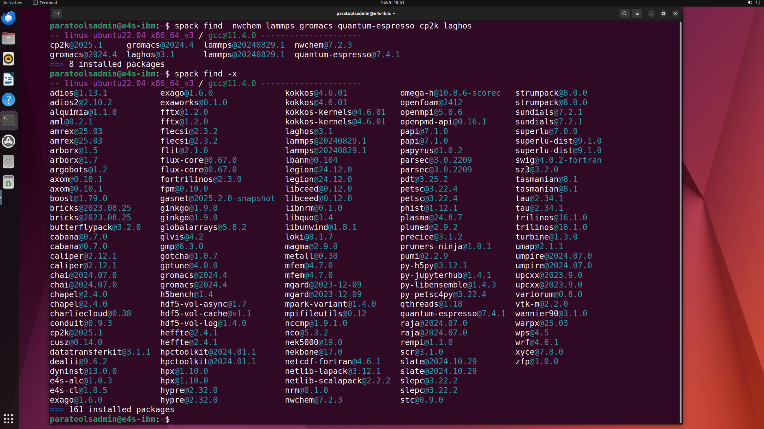Open Software Updater from dock
The image size is (764, 429).
[8, 141]
